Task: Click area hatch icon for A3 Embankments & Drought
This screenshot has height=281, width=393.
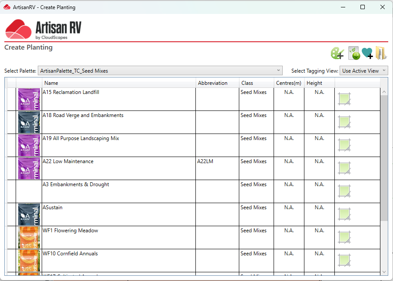Action: point(344,191)
